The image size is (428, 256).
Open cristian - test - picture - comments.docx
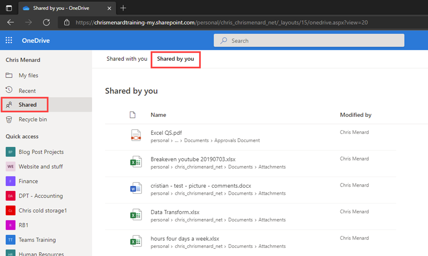200,186
